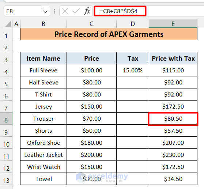Cancel formula entry with the X icon
This screenshot has width=204, height=189.
[x=65, y=11]
